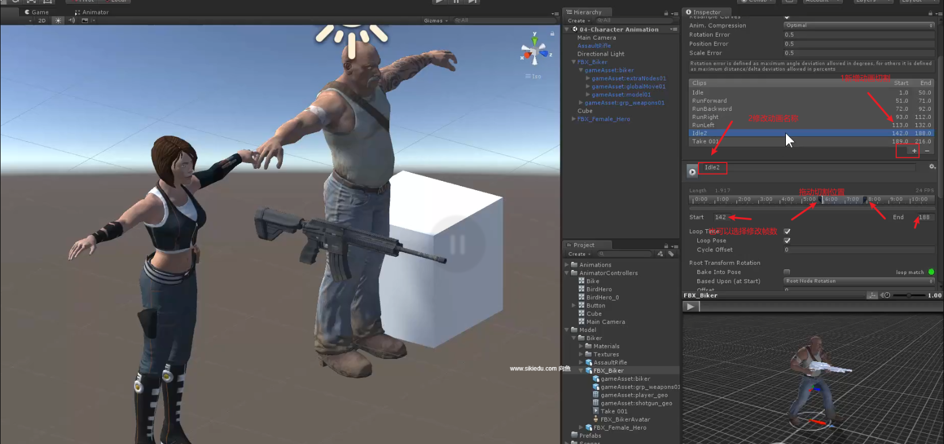This screenshot has width=944, height=444.
Task: Switch to the Animator tab
Action: (x=92, y=12)
